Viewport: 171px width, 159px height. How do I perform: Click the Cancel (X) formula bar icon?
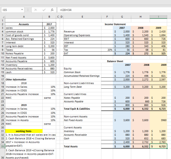[36, 10]
